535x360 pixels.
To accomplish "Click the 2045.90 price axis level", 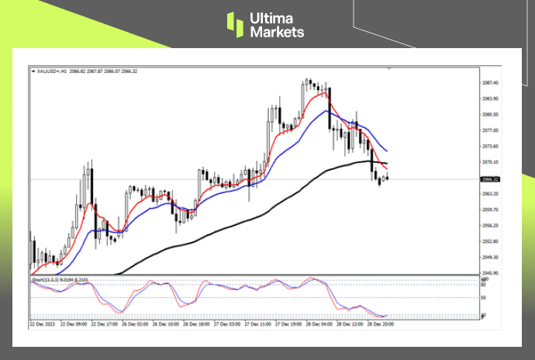I will pyautogui.click(x=490, y=273).
